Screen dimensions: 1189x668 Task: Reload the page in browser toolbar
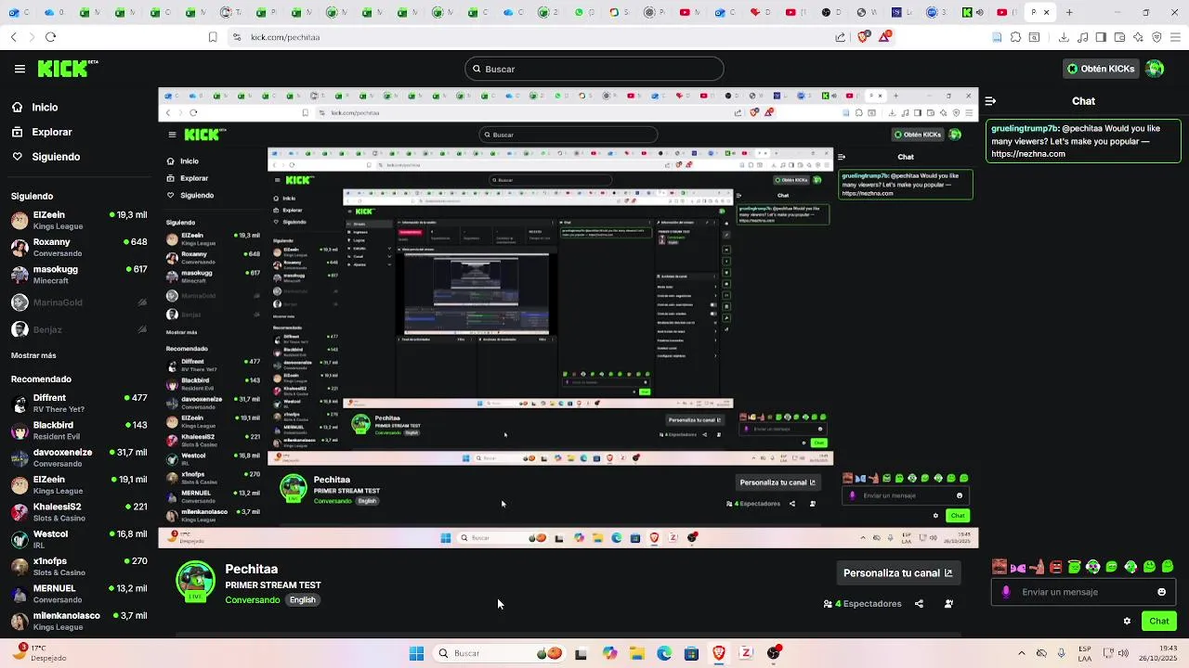click(50, 37)
